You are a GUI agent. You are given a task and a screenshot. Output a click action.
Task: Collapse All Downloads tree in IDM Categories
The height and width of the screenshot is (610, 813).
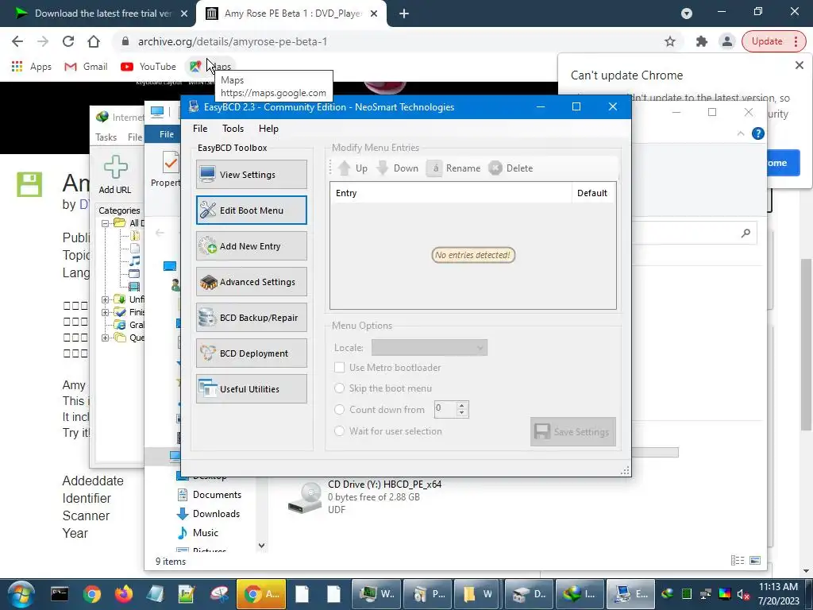tap(106, 223)
